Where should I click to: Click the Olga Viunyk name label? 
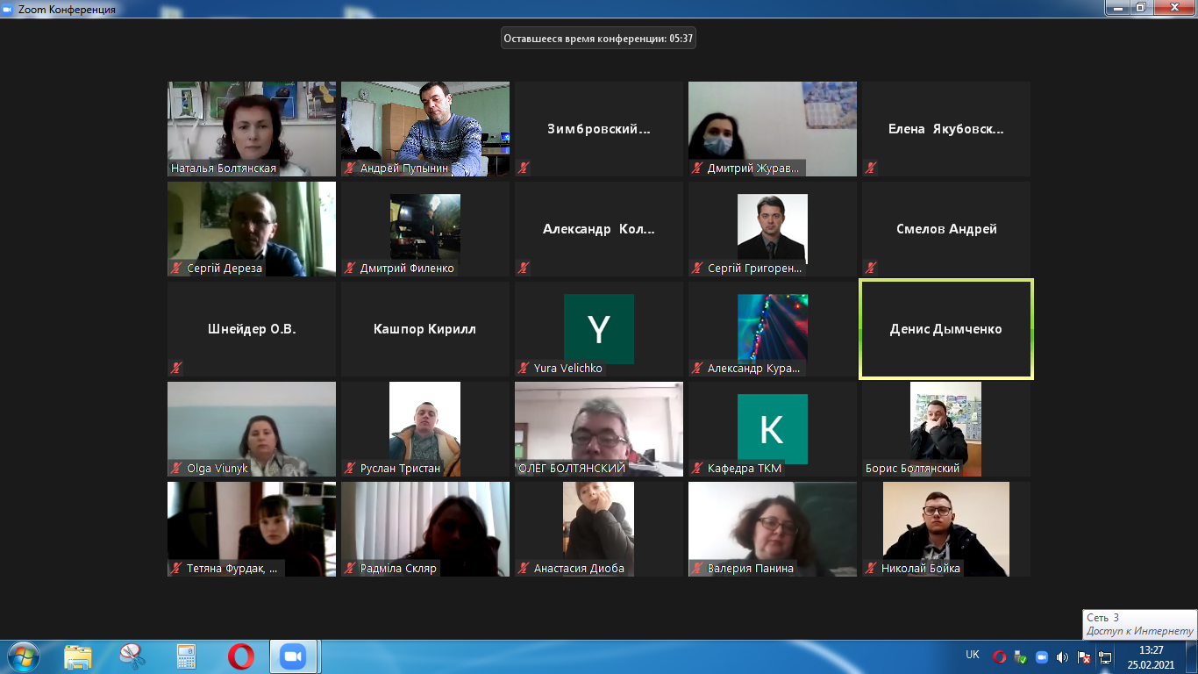217,468
